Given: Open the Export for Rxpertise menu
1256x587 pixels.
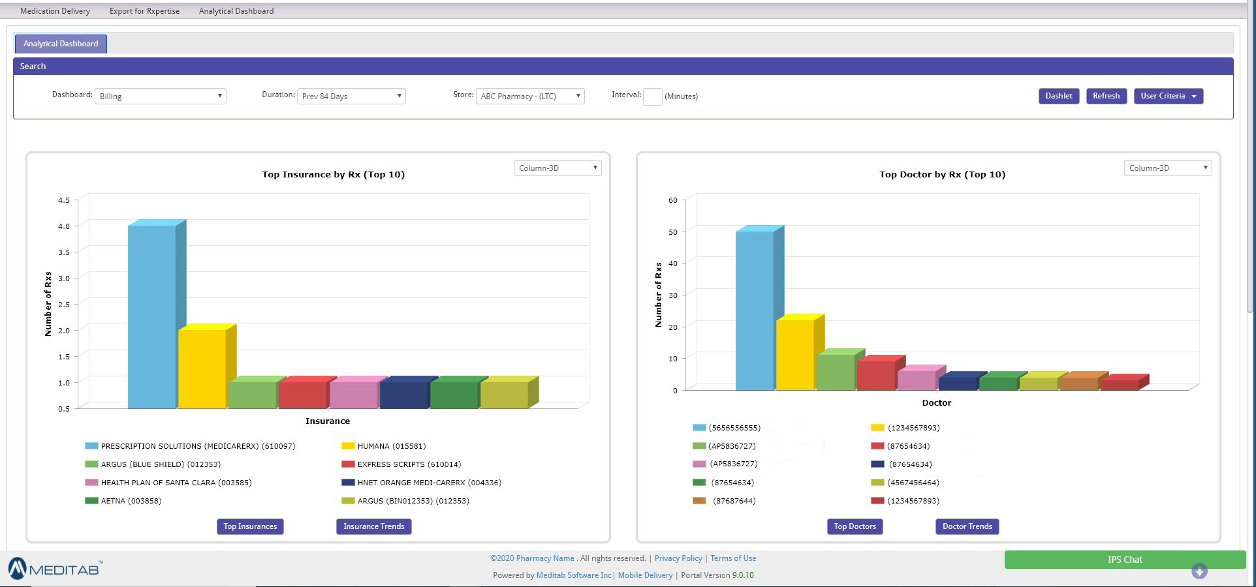Looking at the screenshot, I should coord(144,11).
